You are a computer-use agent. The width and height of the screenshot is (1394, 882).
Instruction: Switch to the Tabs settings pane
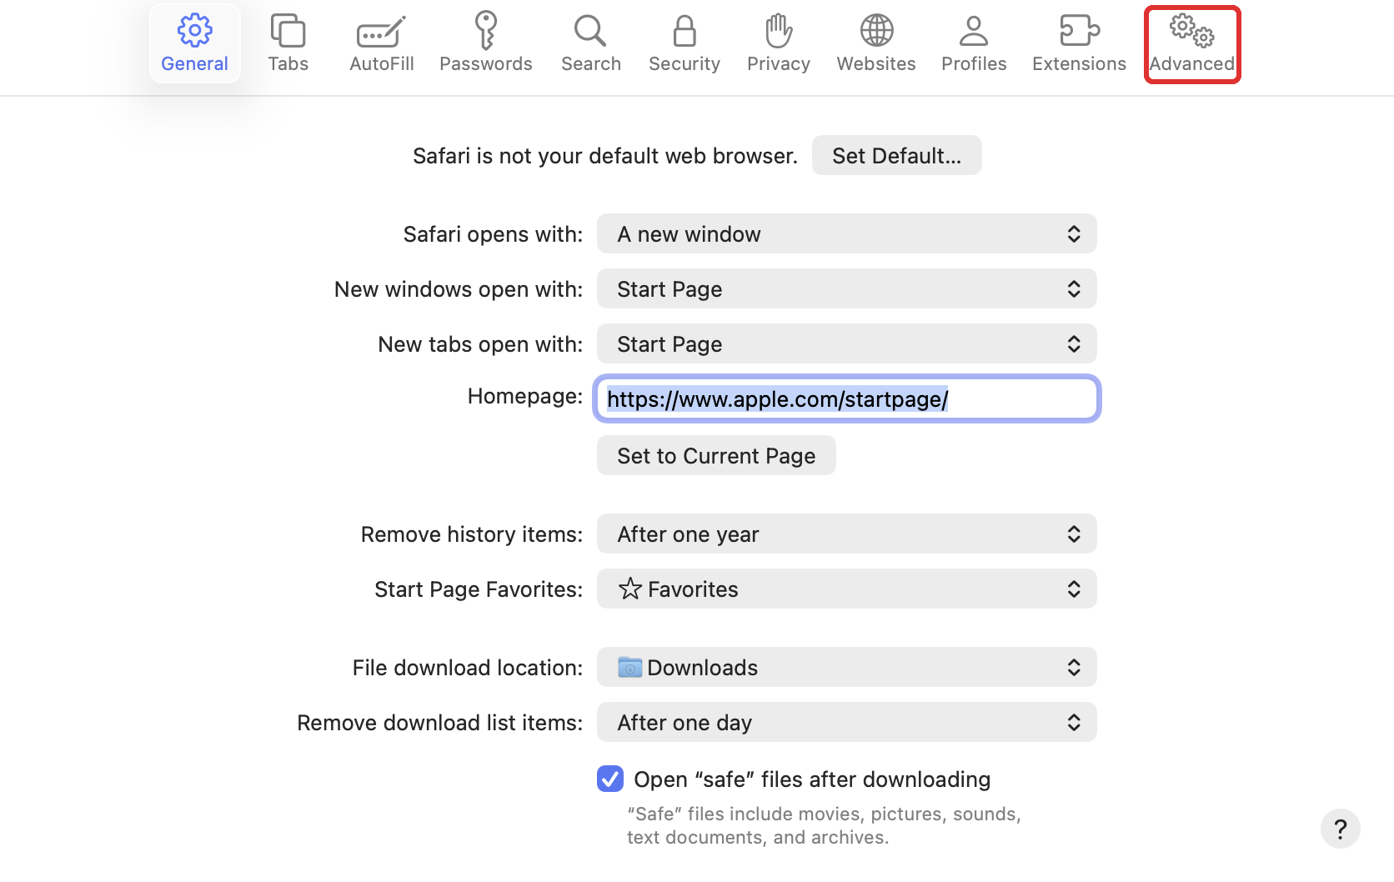pyautogui.click(x=288, y=44)
